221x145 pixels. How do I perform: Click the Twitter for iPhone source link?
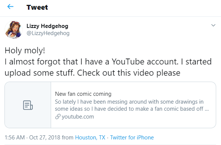tap(132, 138)
